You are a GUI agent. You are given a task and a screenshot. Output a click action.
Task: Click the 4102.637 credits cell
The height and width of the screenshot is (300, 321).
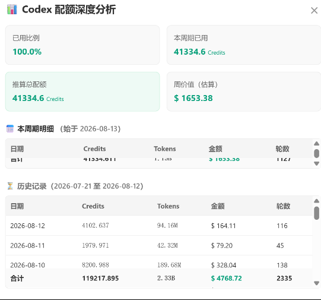coord(96,226)
